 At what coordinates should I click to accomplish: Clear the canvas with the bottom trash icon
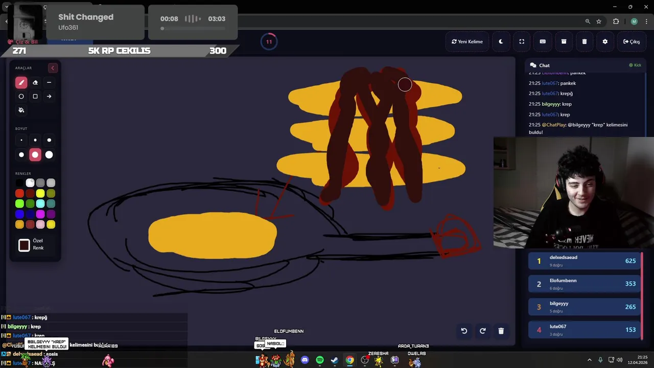[501, 331]
